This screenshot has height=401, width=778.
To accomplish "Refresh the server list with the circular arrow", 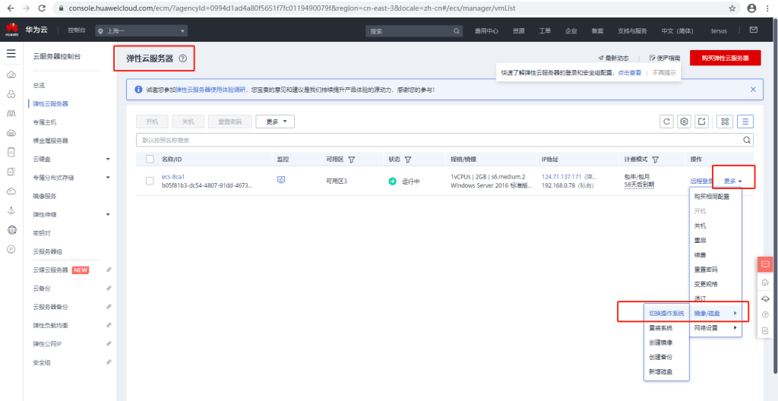I will 667,122.
